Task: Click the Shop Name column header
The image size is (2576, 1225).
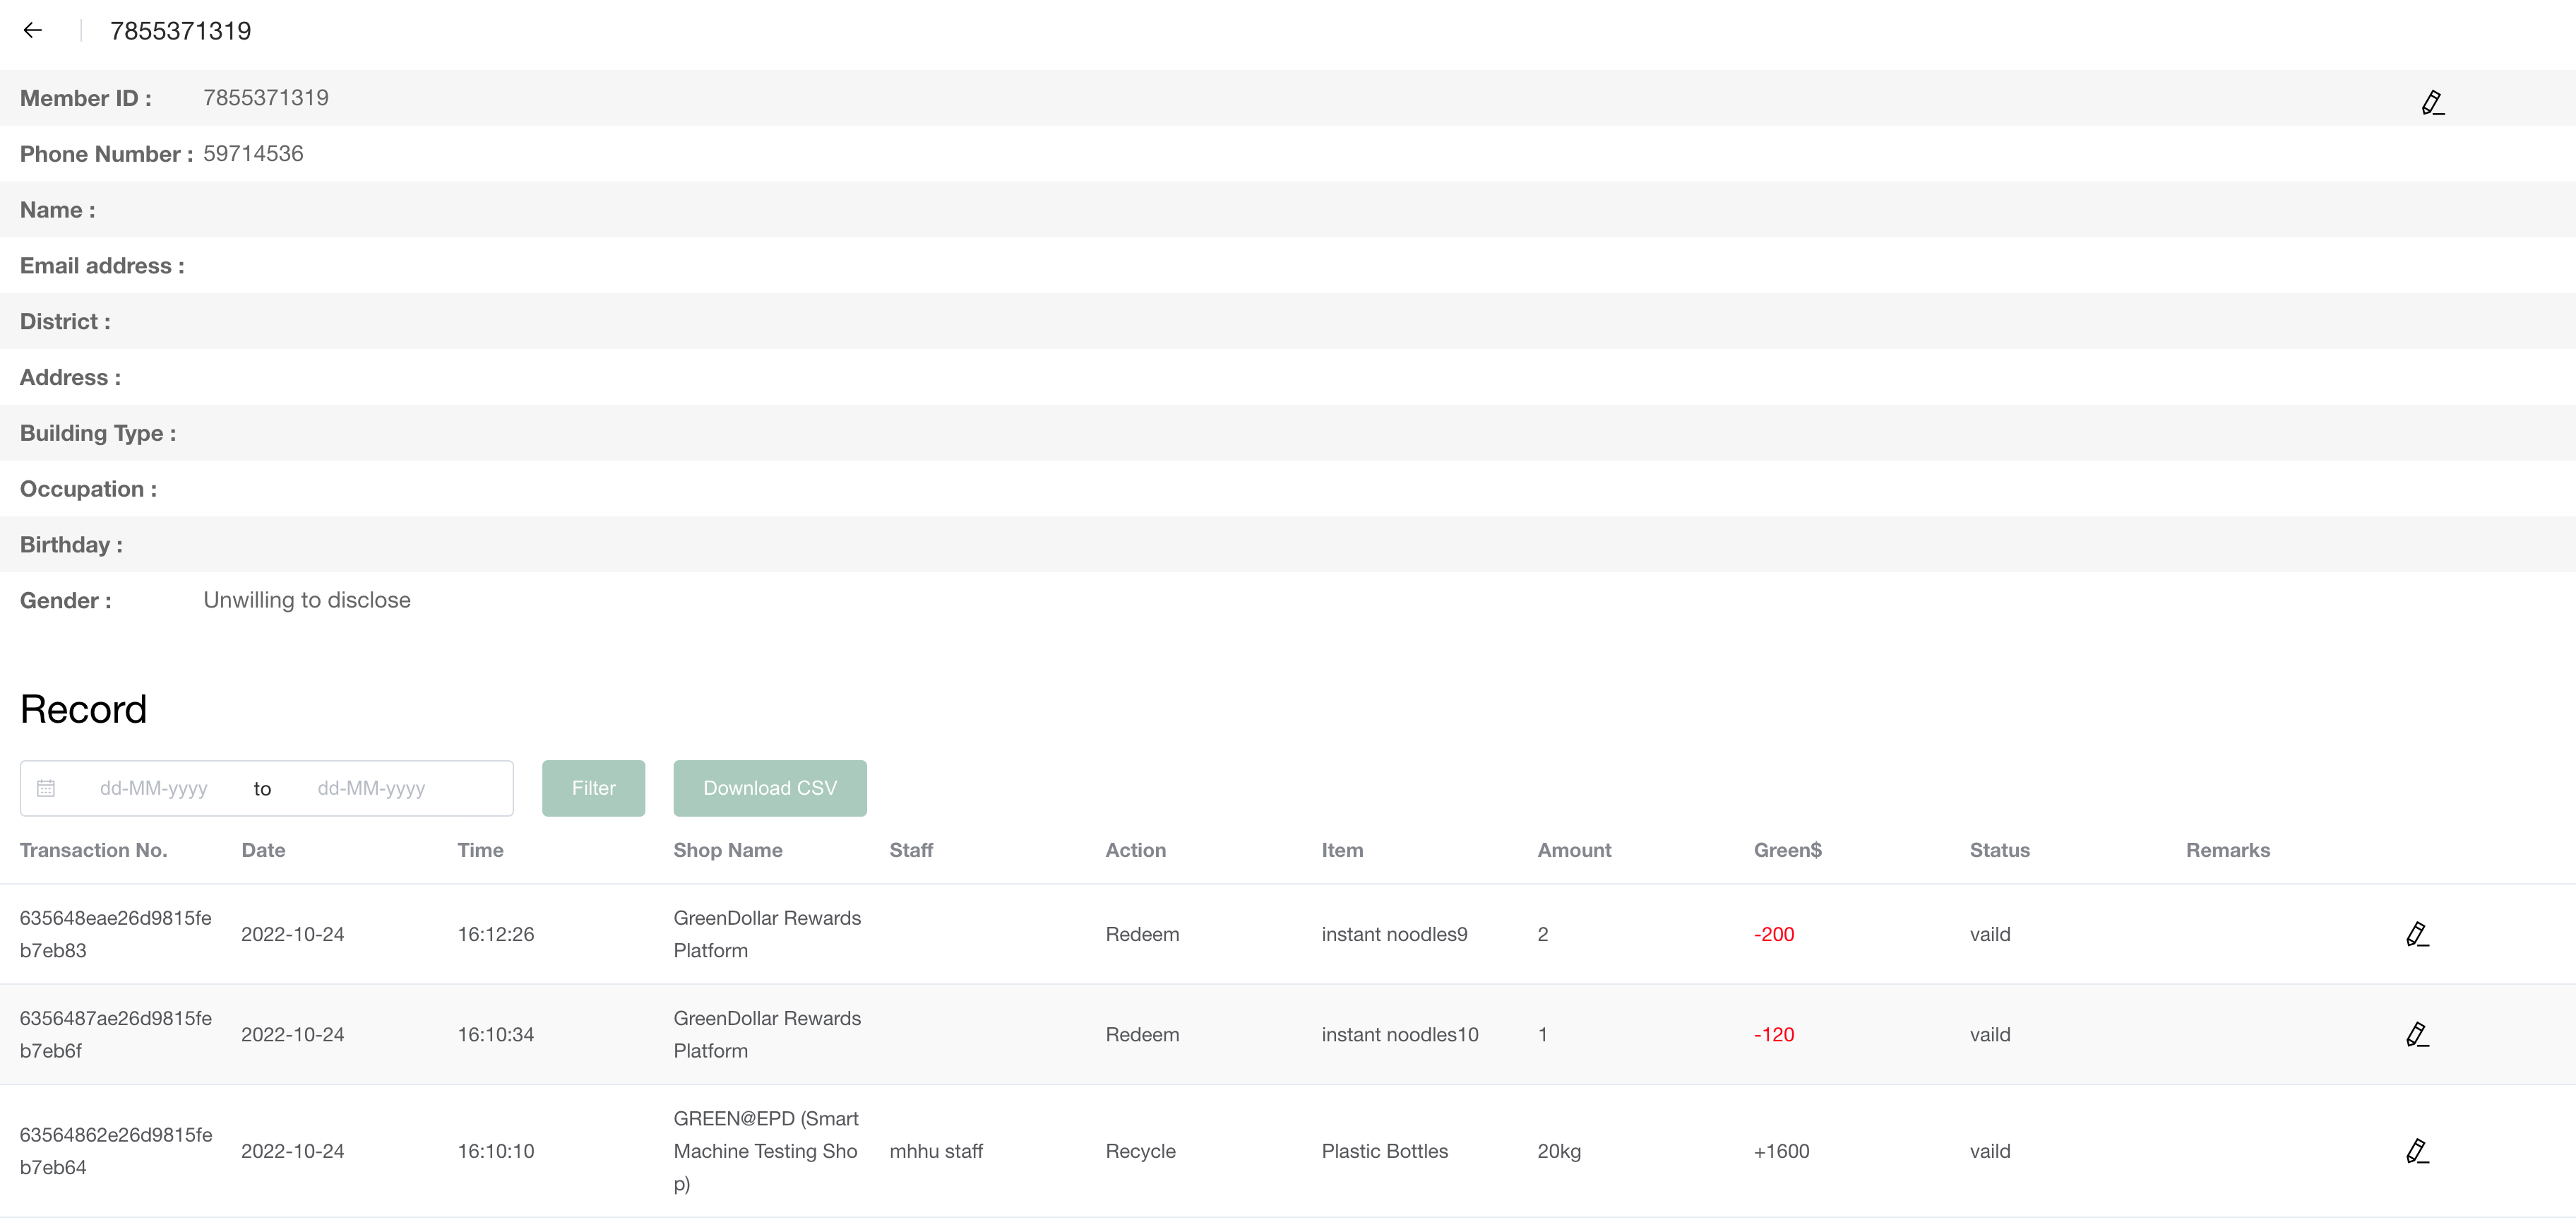Action: (727, 850)
